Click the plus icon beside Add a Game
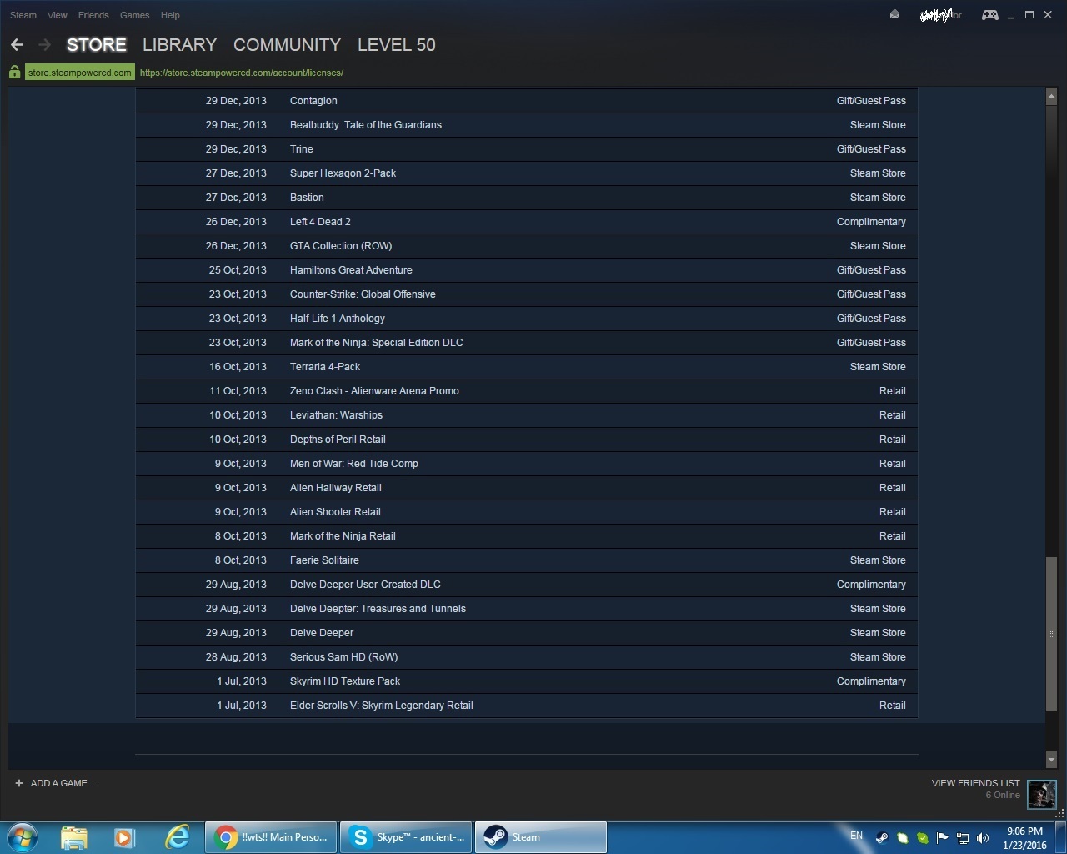1067x854 pixels. 19,783
